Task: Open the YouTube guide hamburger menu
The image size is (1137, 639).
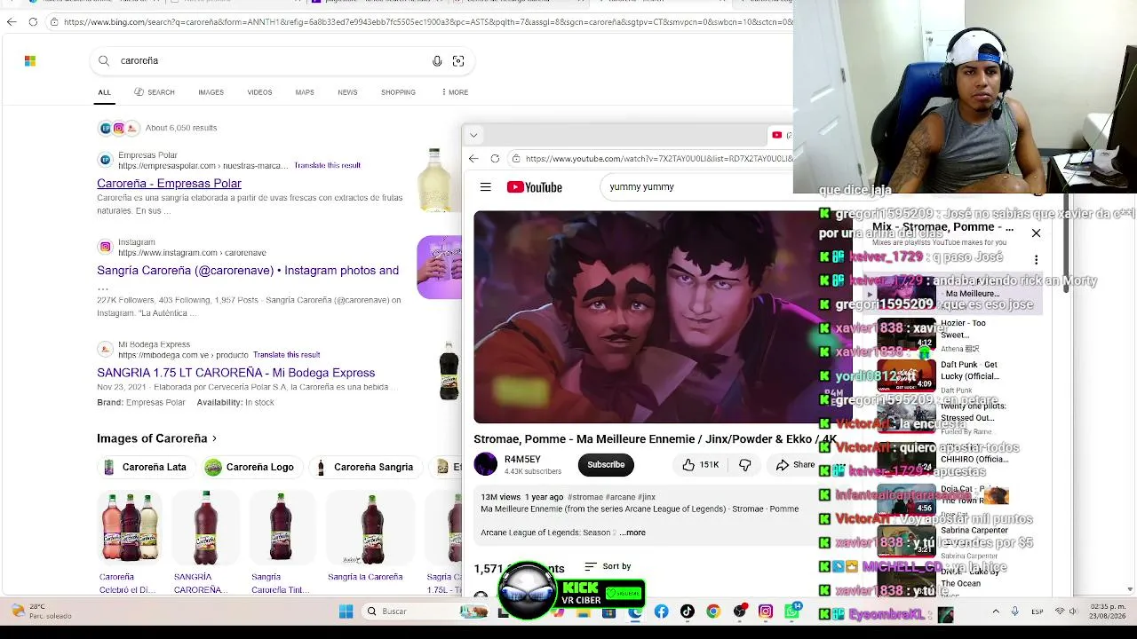Action: 486,187
